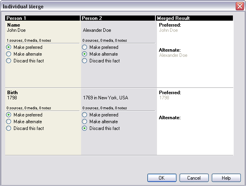Choose Discard this fact for Person 2 Birth
Screen dimensions: 246x186
point(85,128)
